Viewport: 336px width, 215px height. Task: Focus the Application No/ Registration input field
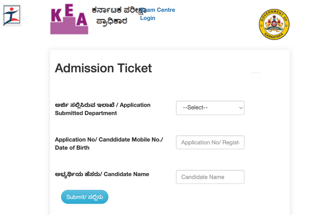210,142
